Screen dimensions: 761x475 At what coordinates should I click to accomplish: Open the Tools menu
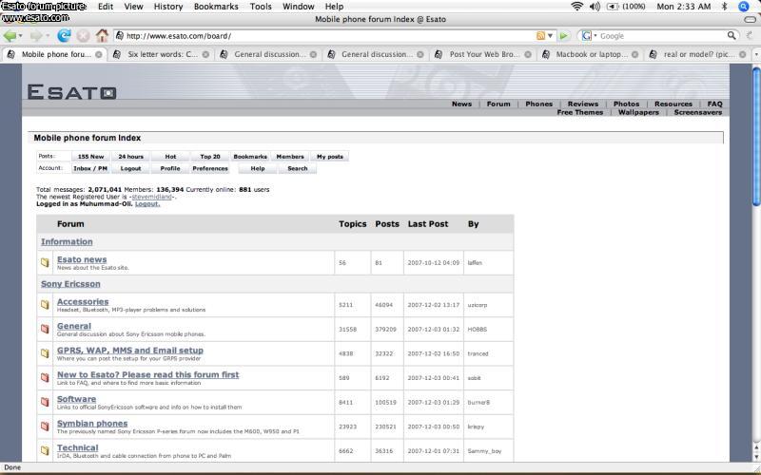(x=261, y=7)
